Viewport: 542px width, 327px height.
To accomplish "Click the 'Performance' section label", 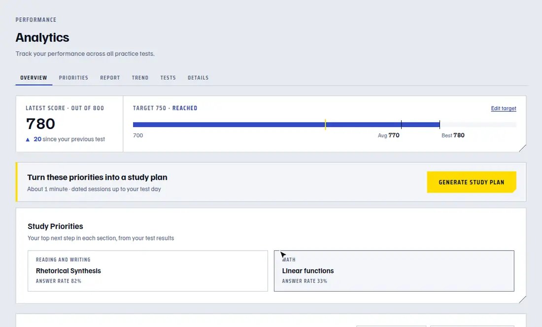I will [x=36, y=20].
